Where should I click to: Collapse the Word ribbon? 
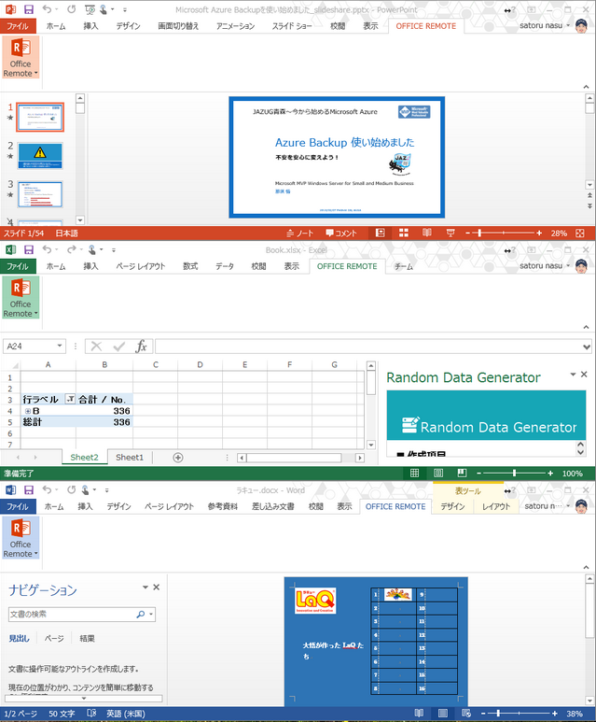586,567
